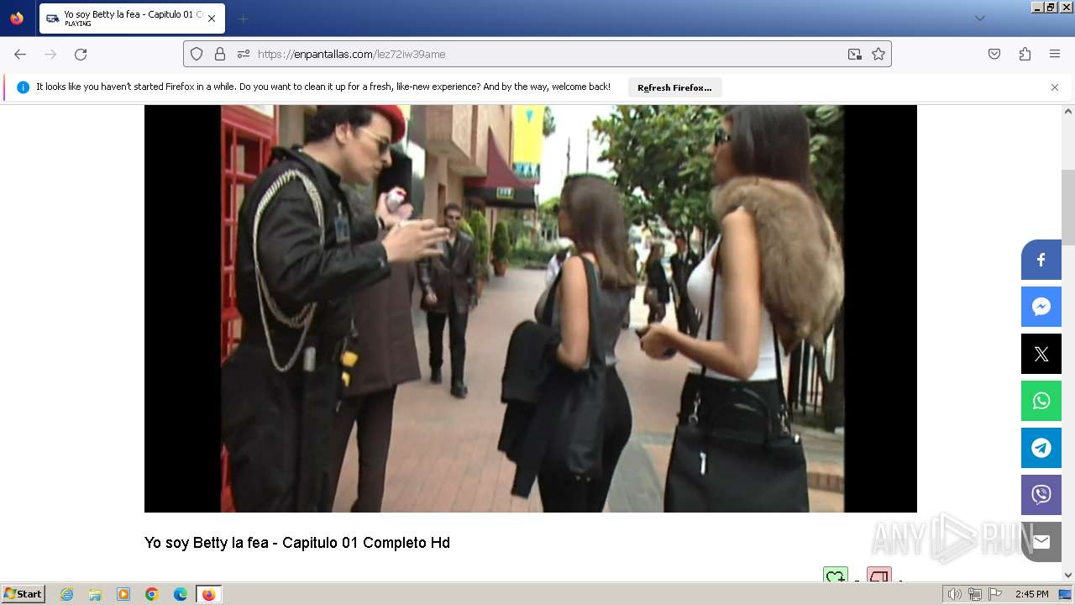Share through the WhatsApp icon
Screen dimensions: 1075x605
click(x=1041, y=401)
